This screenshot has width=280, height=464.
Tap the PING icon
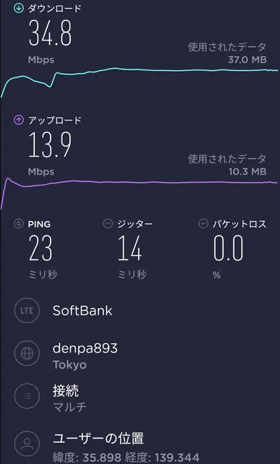(19, 224)
